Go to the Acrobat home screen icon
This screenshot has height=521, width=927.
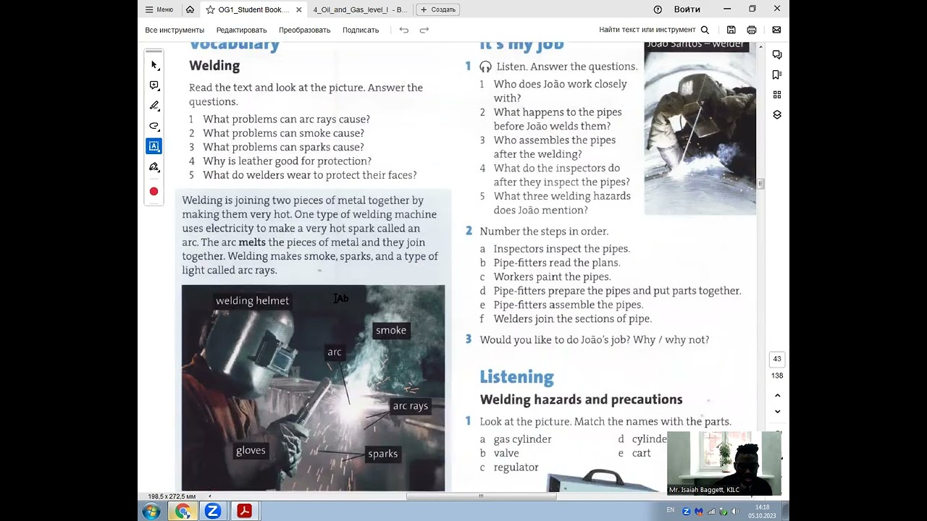[190, 9]
